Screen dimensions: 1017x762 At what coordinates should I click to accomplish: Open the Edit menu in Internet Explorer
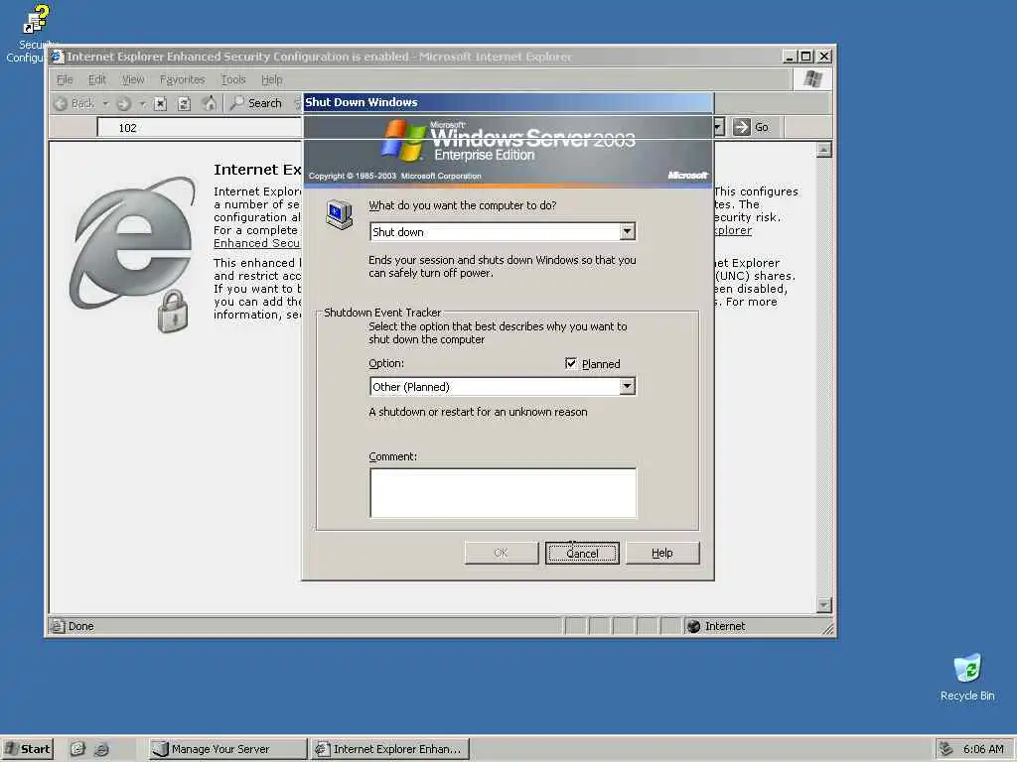pos(96,79)
